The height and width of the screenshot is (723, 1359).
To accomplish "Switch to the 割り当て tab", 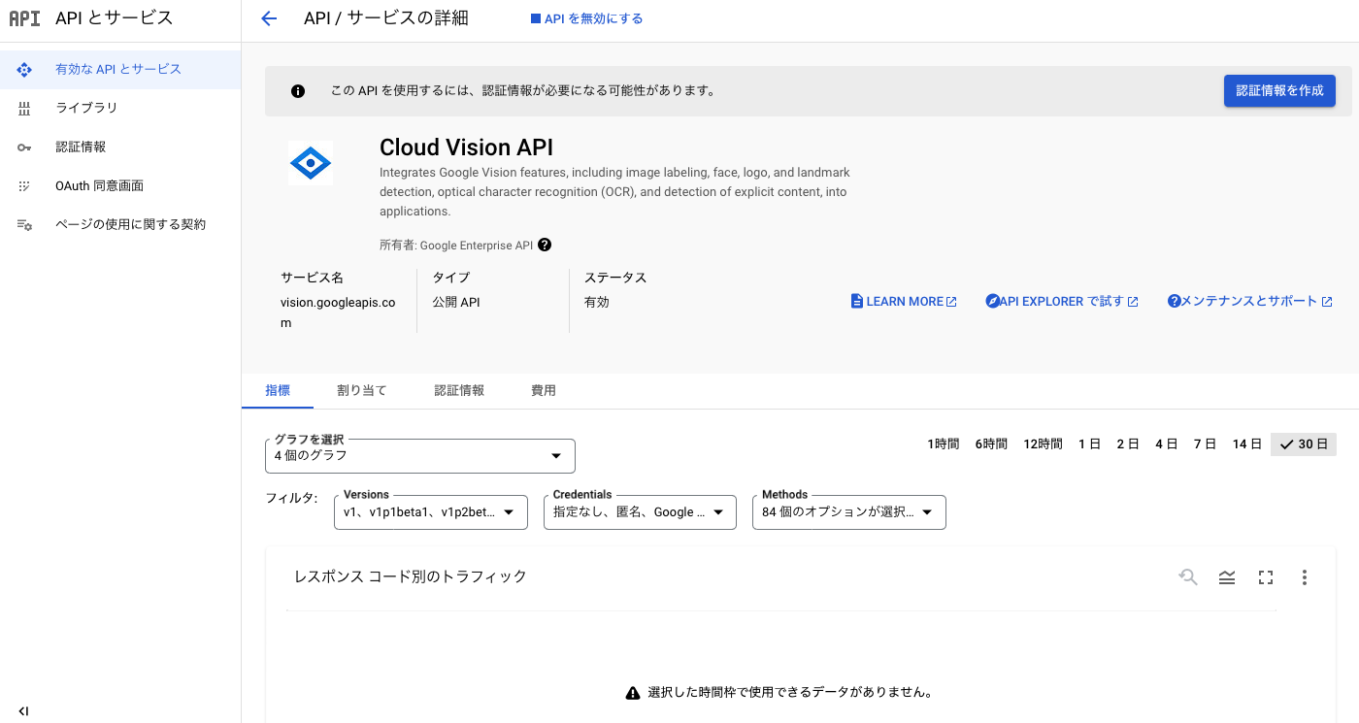I will tap(361, 390).
